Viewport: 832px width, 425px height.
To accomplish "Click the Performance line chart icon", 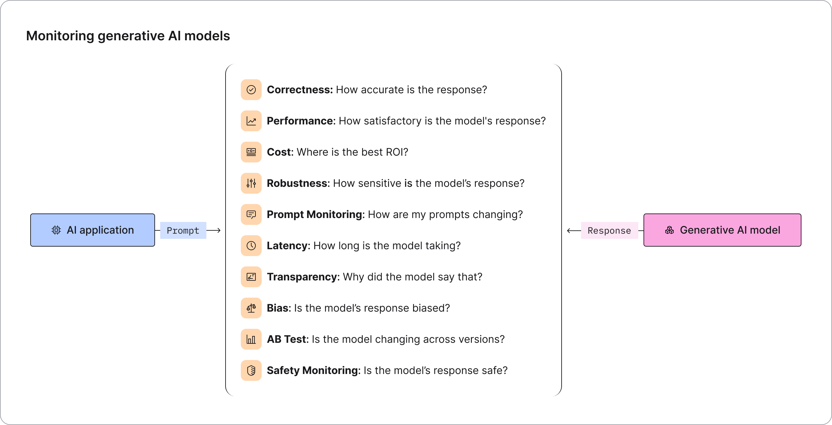I will pyautogui.click(x=251, y=121).
